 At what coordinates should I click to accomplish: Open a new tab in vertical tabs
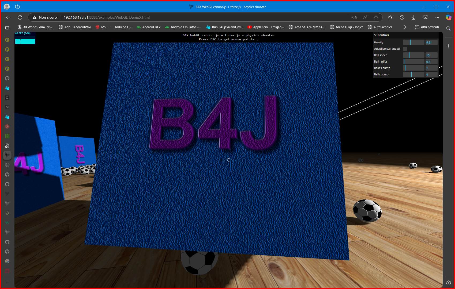tap(7, 282)
